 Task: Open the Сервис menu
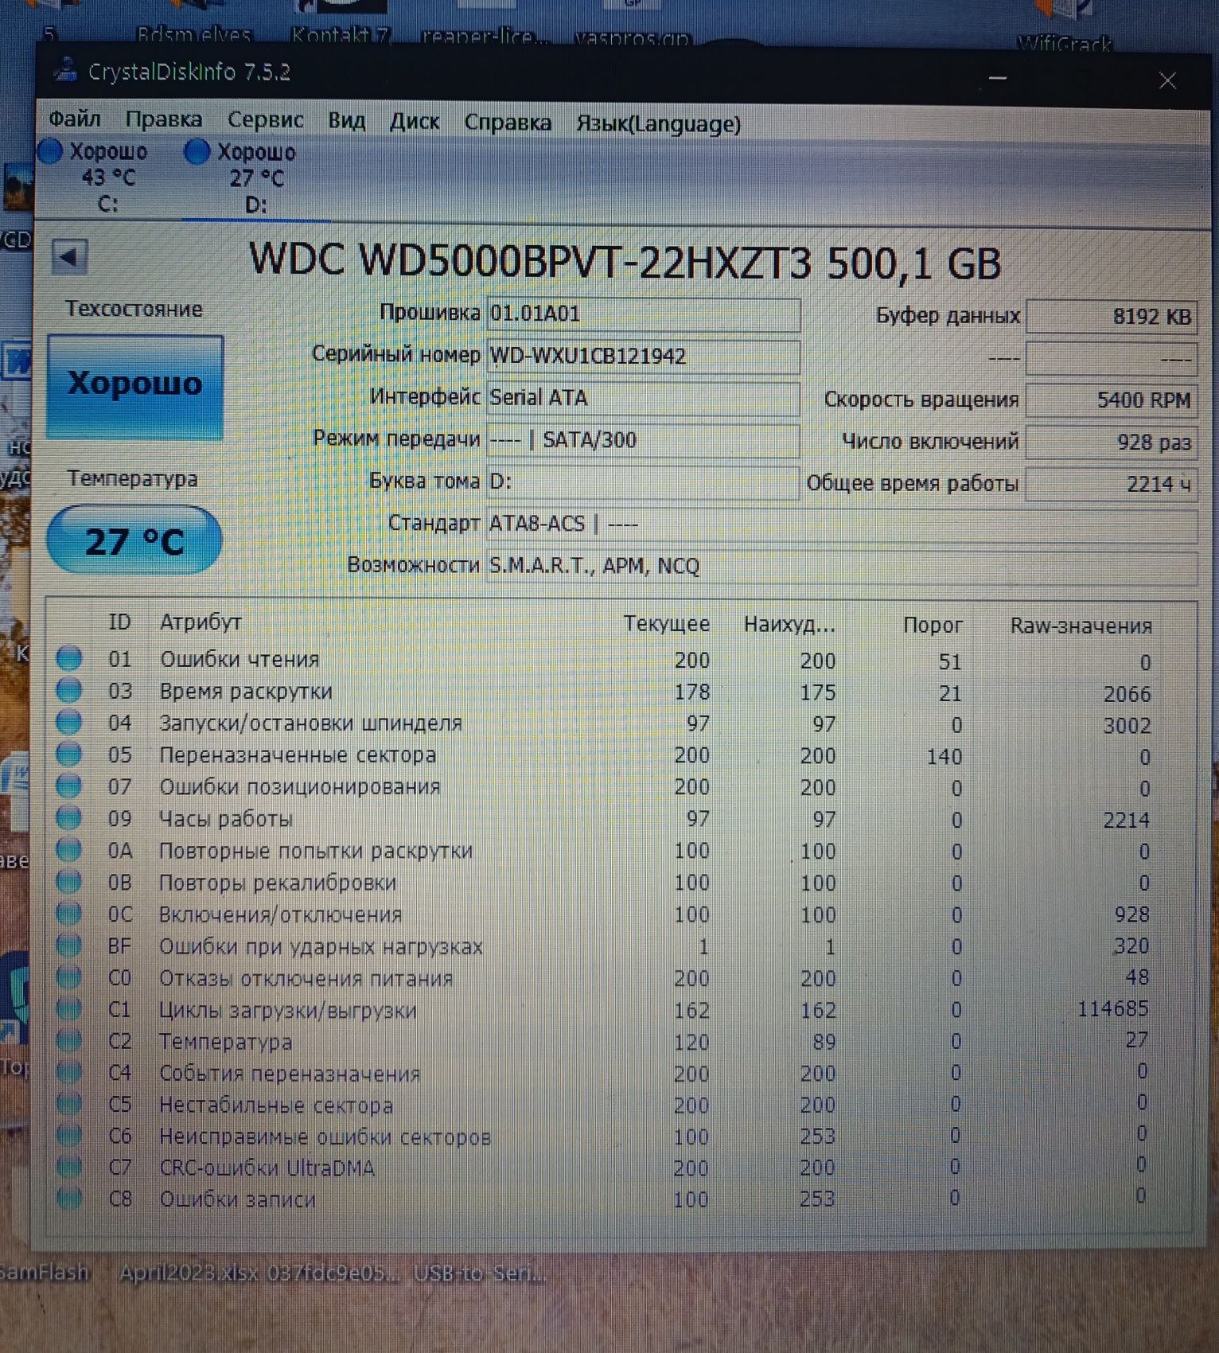tap(266, 120)
